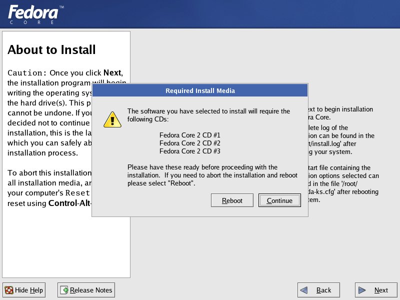The height and width of the screenshot is (300, 400).
Task: Click the bold Control-Alt text in help
Action: click(x=69, y=203)
